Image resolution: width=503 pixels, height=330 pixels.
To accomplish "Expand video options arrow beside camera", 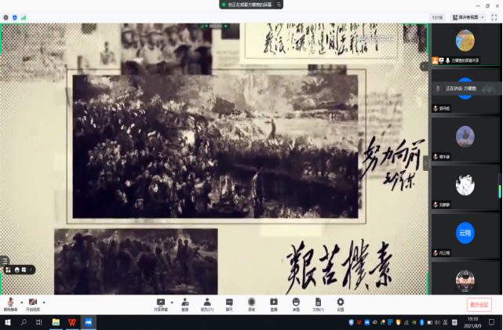I will pos(44,301).
